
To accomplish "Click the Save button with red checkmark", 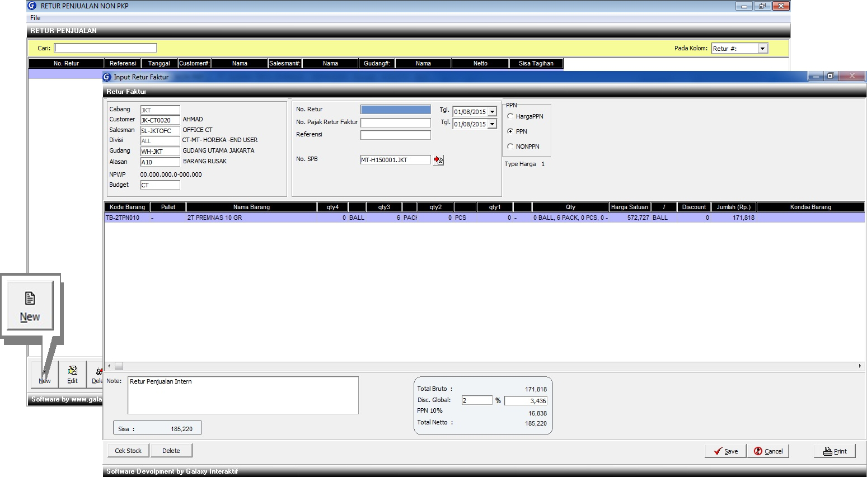I will [x=725, y=451].
